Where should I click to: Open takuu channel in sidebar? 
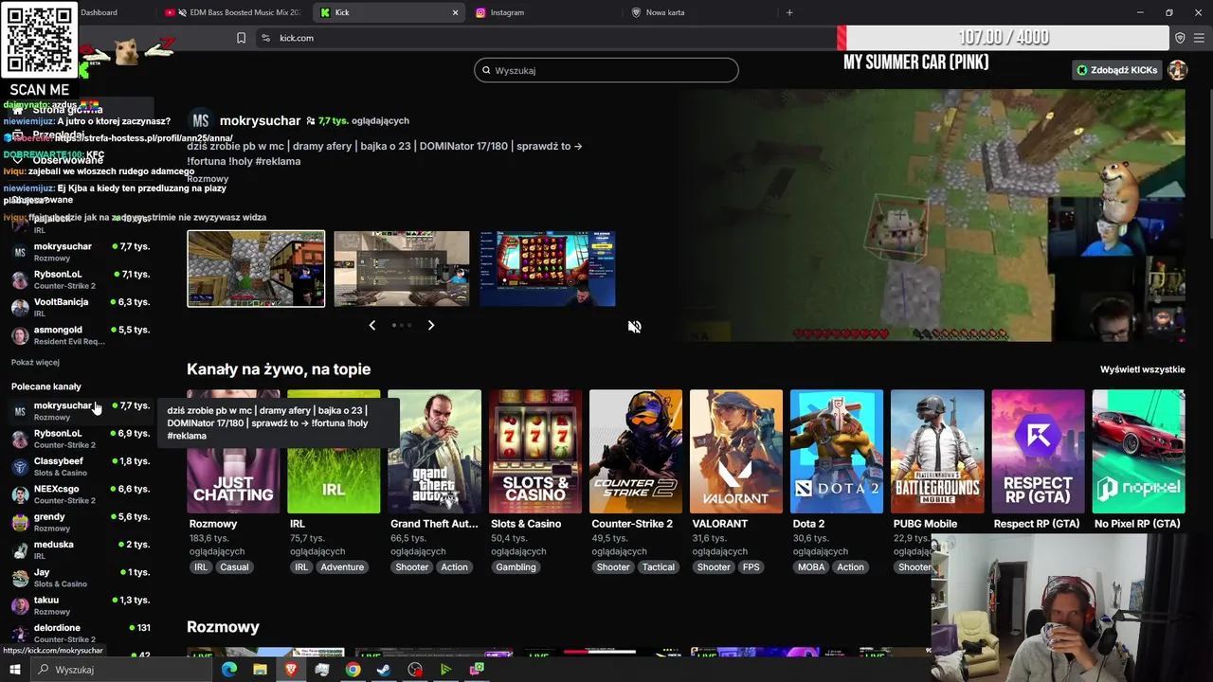81,605
